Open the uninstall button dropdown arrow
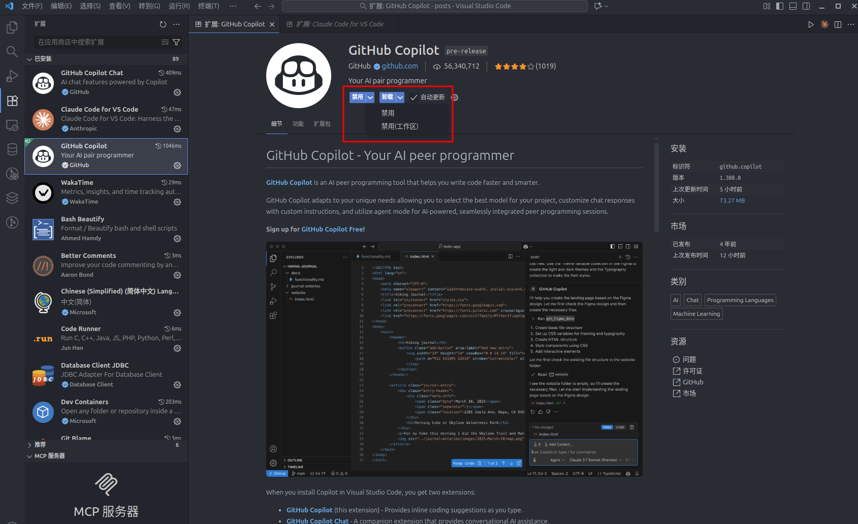Screen dimensions: 858x524 (400, 97)
